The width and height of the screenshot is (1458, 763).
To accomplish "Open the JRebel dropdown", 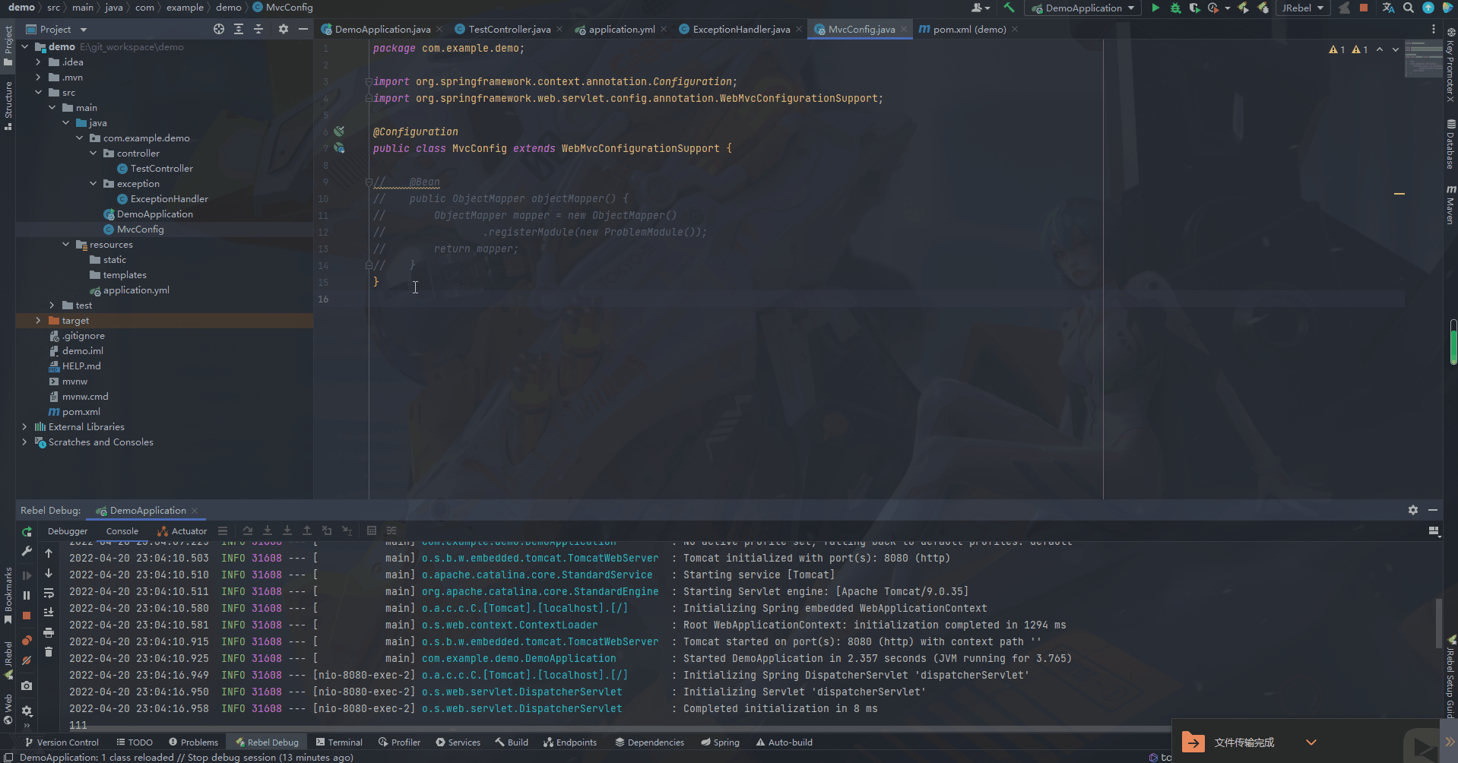I will click(x=1304, y=8).
